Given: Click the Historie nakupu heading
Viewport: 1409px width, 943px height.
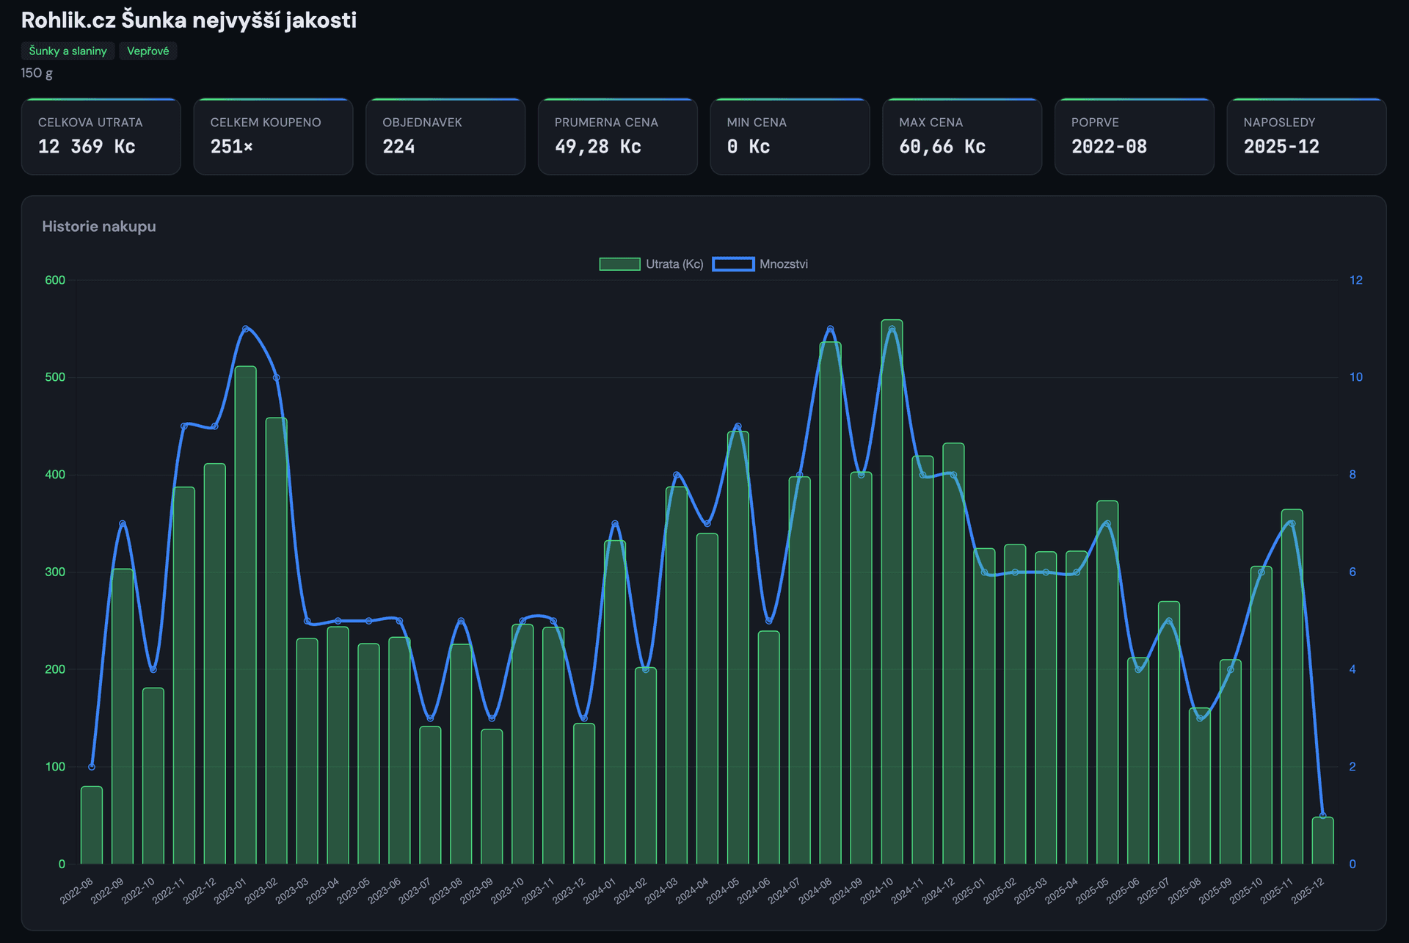Looking at the screenshot, I should (x=99, y=226).
